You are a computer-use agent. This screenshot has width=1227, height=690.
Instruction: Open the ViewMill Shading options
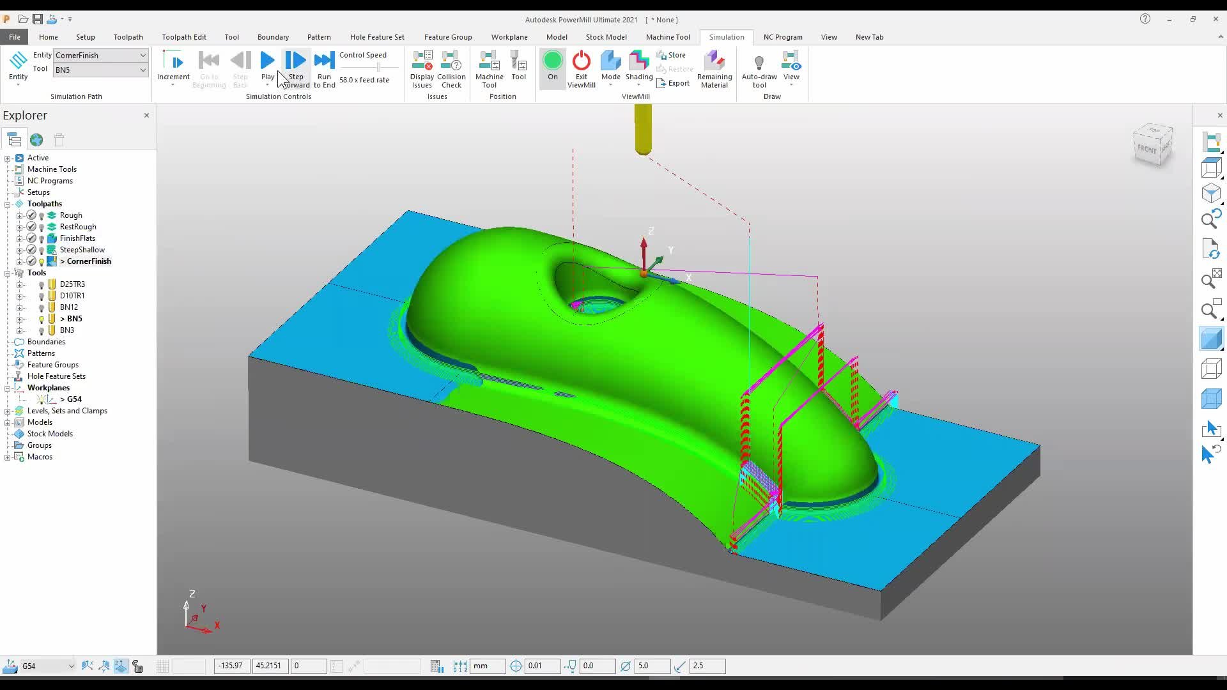point(639,69)
